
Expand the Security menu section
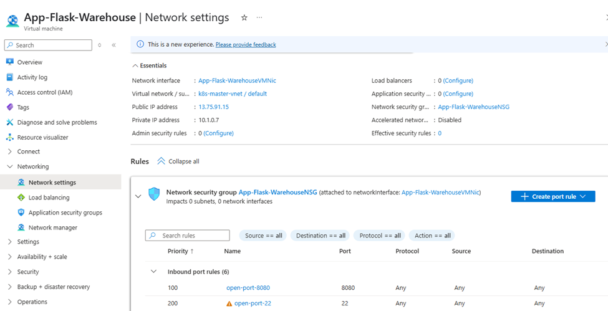[10, 272]
